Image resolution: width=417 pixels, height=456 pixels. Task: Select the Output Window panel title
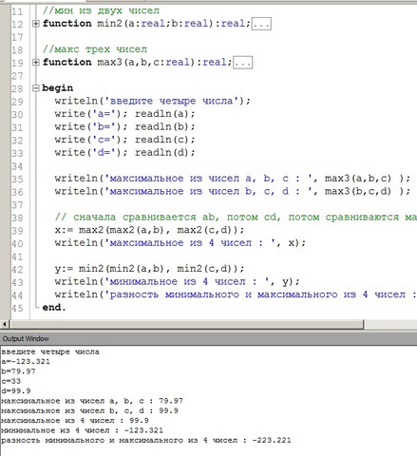[26, 339]
